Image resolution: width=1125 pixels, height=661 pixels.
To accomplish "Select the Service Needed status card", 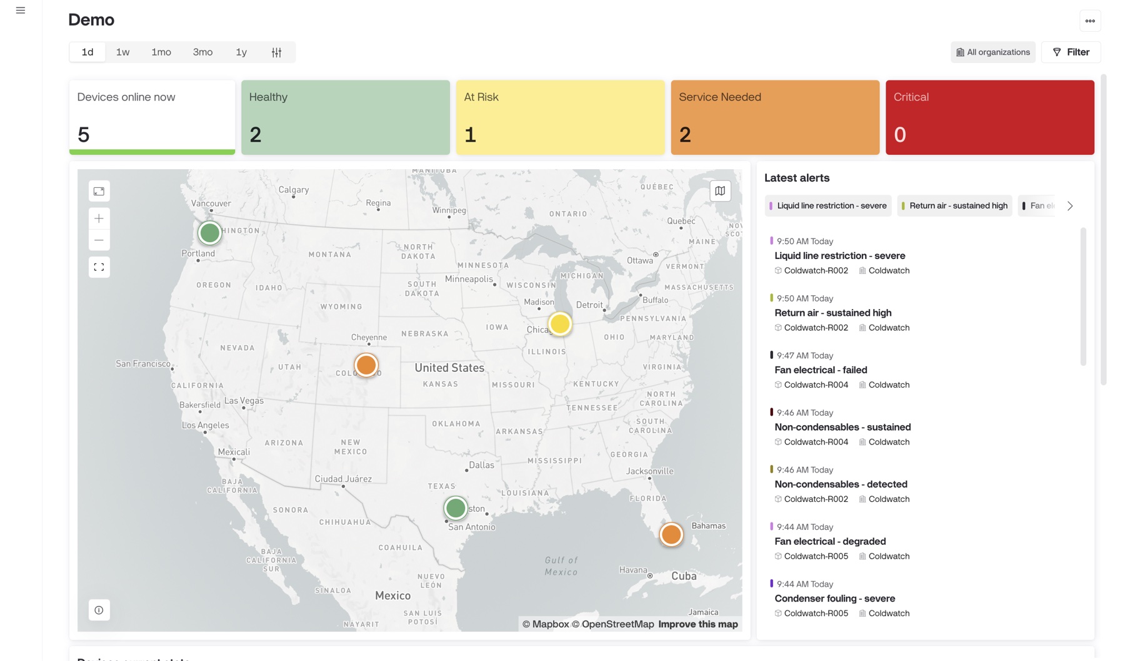I will click(775, 117).
